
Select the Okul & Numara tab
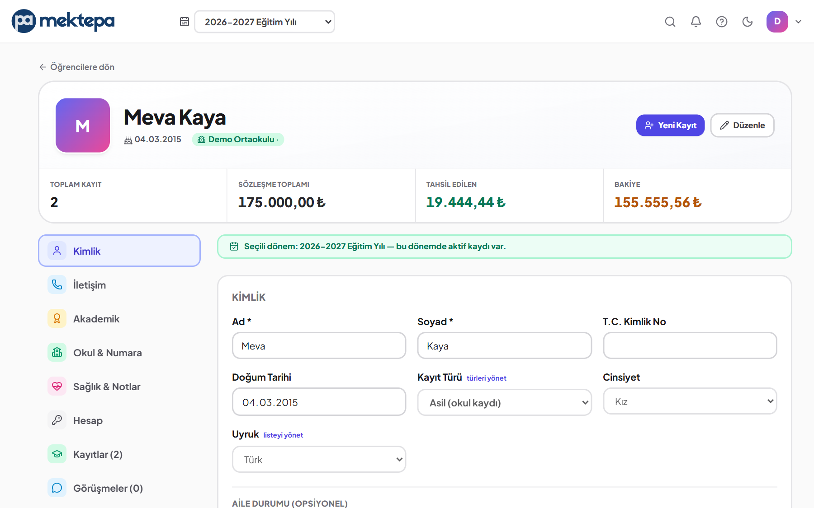coord(119,352)
